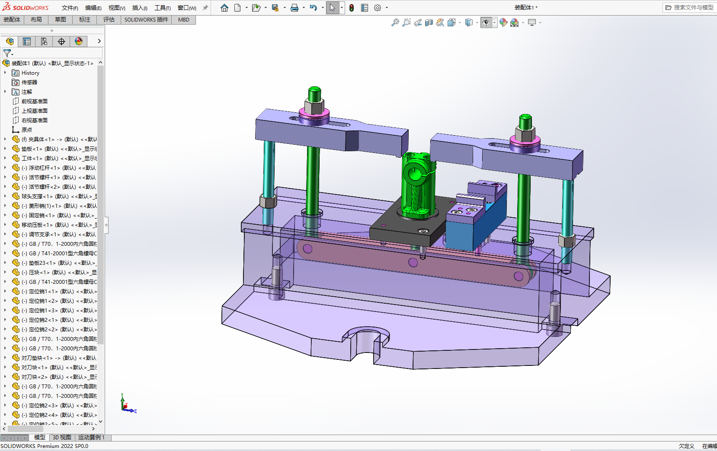The height and width of the screenshot is (451, 717).
Task: Toggle the menu bar pin
Action: click(205, 8)
